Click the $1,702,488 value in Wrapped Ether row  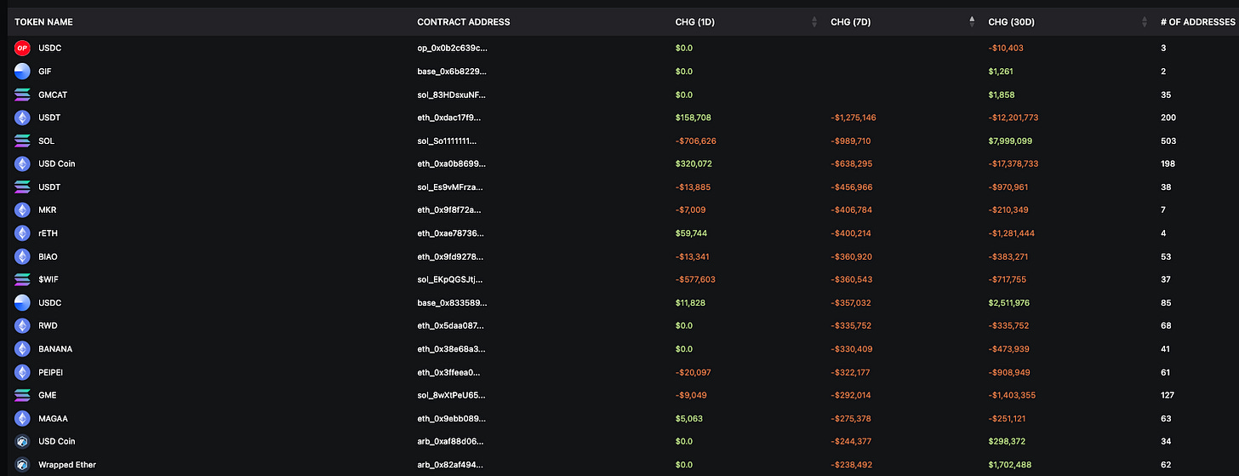[1009, 465]
